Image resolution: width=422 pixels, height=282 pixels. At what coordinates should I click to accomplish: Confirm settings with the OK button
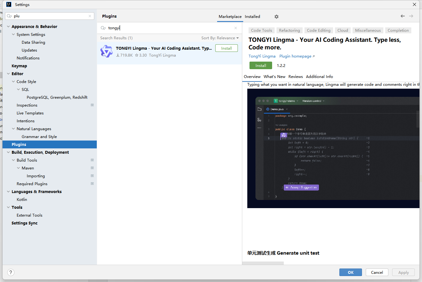(351, 272)
